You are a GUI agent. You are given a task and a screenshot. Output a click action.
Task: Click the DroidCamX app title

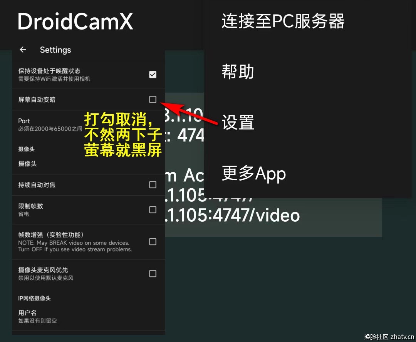point(75,22)
